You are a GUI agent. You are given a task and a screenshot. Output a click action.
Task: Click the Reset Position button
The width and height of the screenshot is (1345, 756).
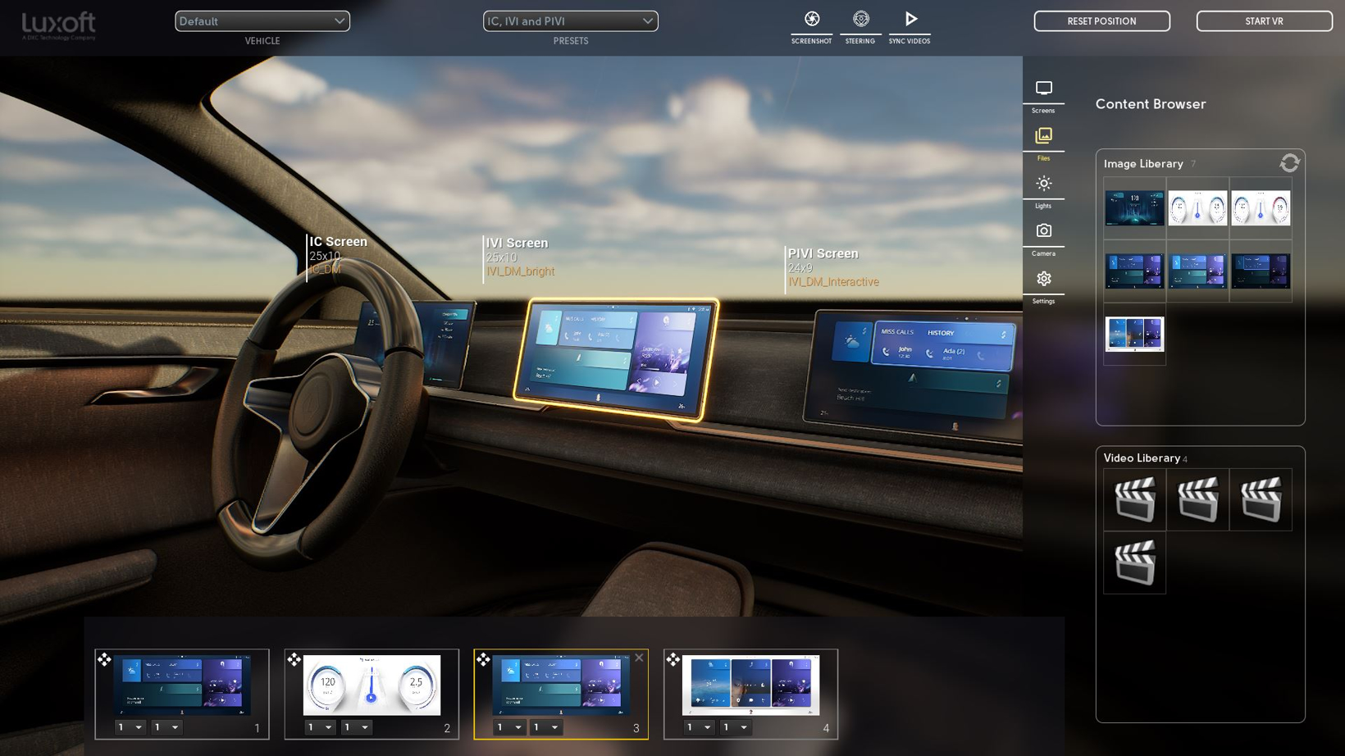coord(1101,21)
